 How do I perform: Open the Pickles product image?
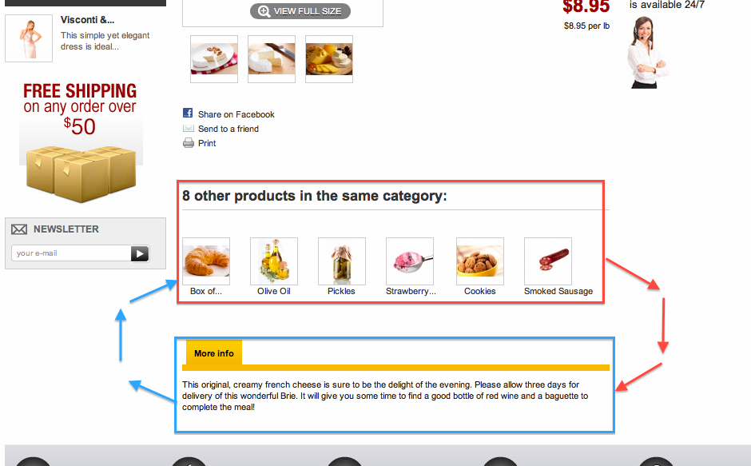coord(342,261)
